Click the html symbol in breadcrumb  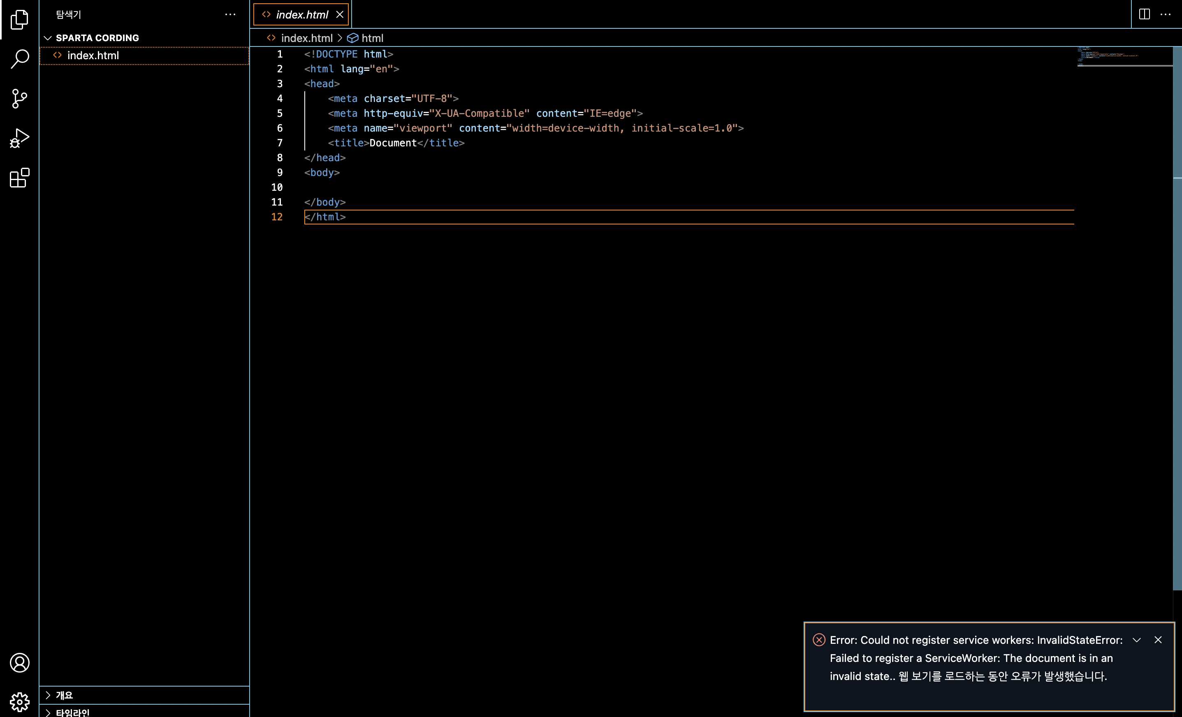coord(372,38)
